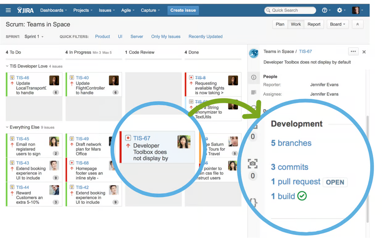Open the Projects menu
Image resolution: width=382 pixels, height=238 pixels.
(x=82, y=10)
